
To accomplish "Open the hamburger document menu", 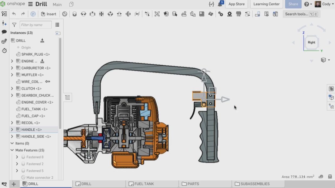I will pyautogui.click(x=30, y=4).
